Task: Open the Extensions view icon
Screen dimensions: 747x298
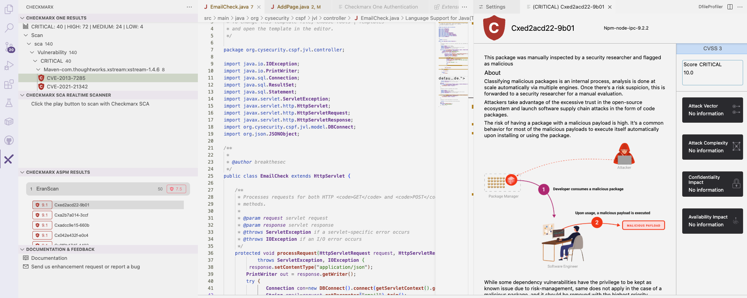Action: tap(9, 84)
